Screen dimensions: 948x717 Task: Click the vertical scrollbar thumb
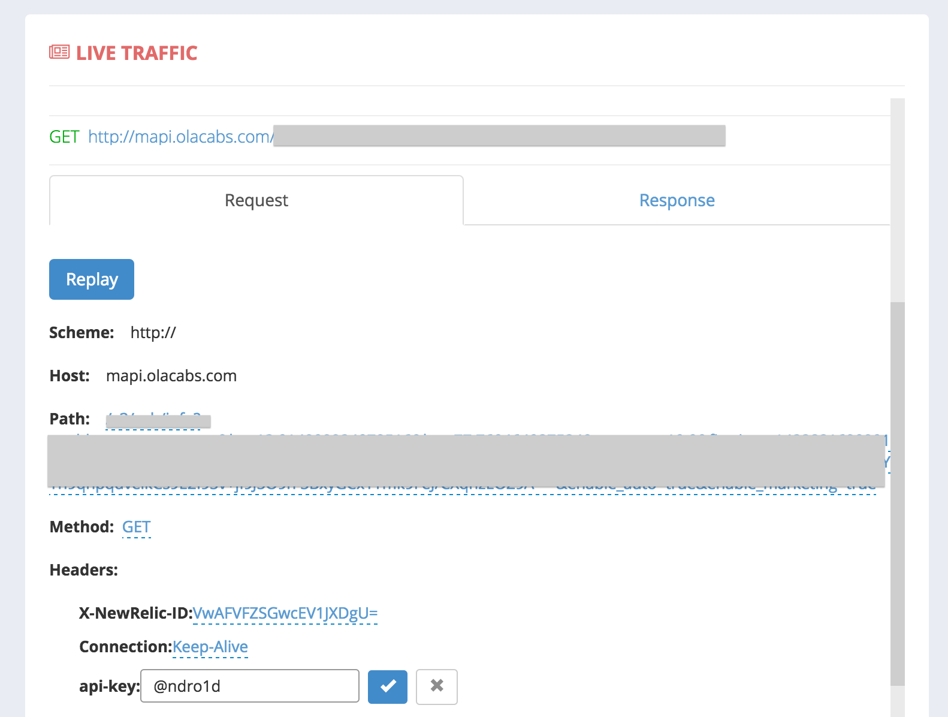pyautogui.click(x=898, y=493)
